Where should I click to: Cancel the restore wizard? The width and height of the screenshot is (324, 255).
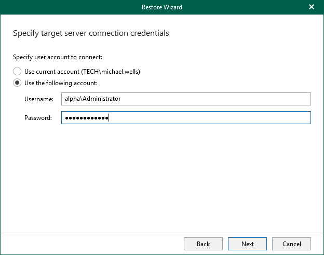click(291, 244)
